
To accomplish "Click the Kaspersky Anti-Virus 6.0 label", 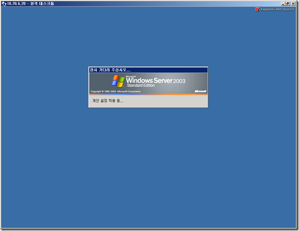I will pos(277,9).
